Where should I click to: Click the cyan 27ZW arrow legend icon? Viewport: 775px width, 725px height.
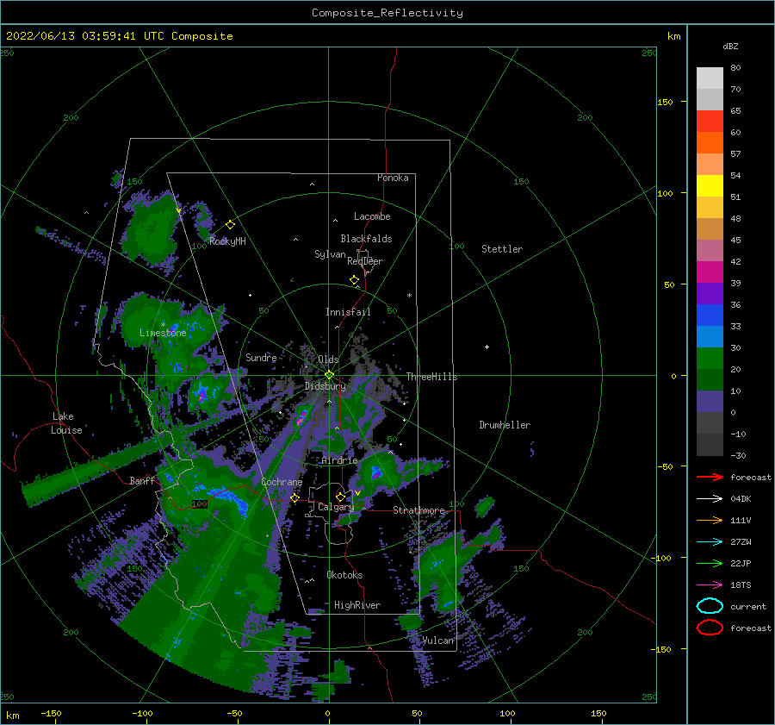click(710, 542)
